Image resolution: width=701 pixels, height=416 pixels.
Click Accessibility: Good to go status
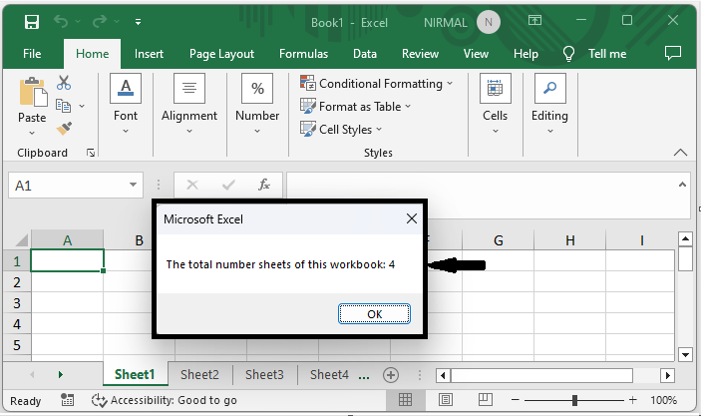(x=165, y=400)
